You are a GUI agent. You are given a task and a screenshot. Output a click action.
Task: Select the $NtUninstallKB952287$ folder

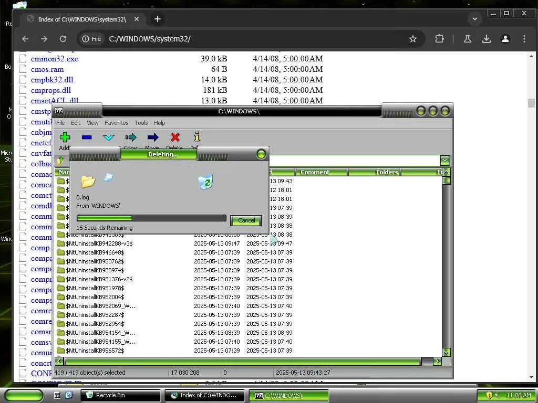click(x=95, y=315)
